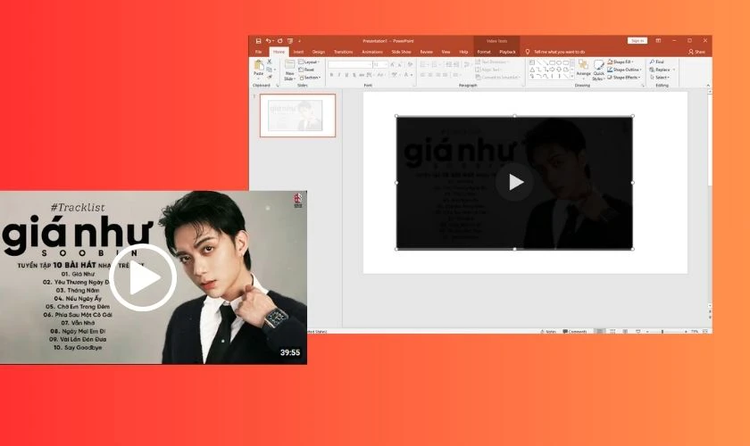
Task: Decrease the font size
Action: click(x=400, y=64)
